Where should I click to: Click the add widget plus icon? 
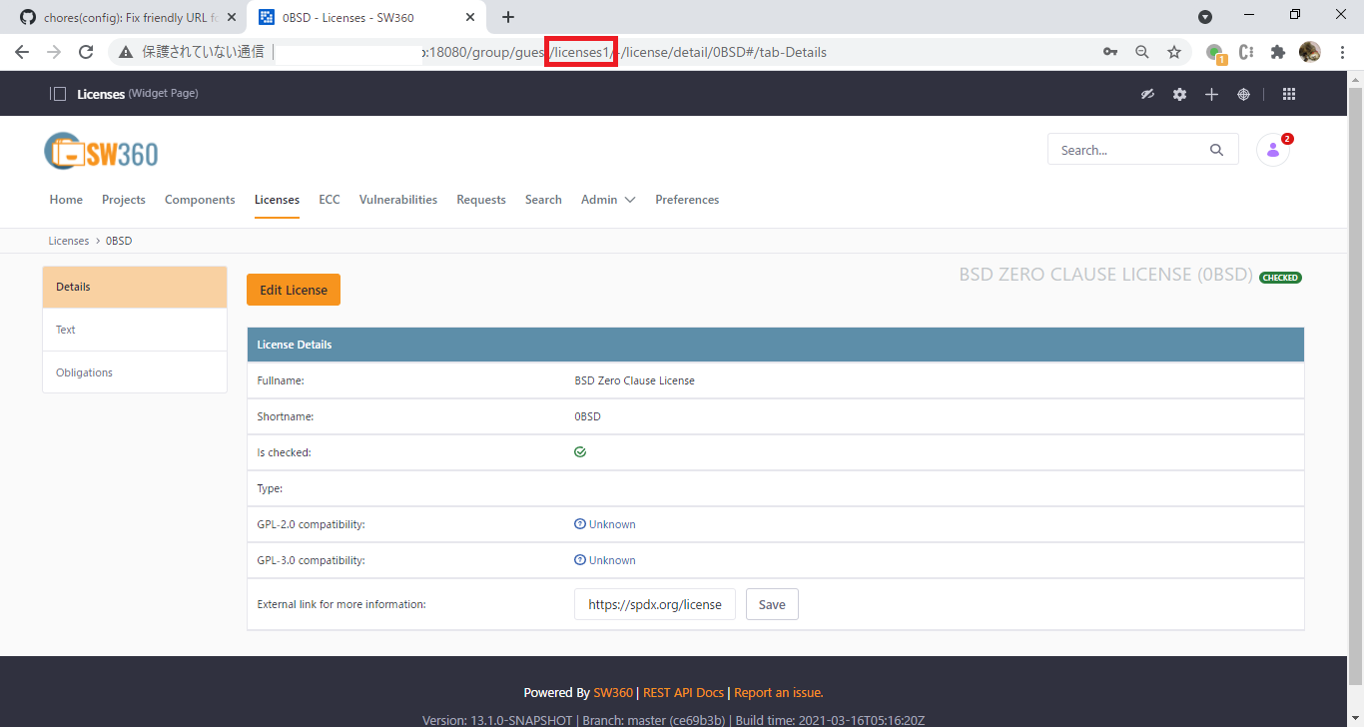[x=1211, y=94]
